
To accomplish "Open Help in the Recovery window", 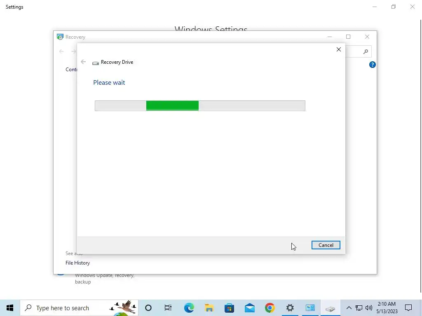I will [372, 65].
